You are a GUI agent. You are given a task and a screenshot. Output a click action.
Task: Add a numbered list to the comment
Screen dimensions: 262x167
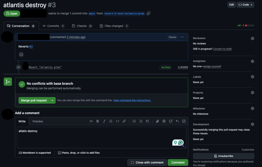[x=134, y=121]
